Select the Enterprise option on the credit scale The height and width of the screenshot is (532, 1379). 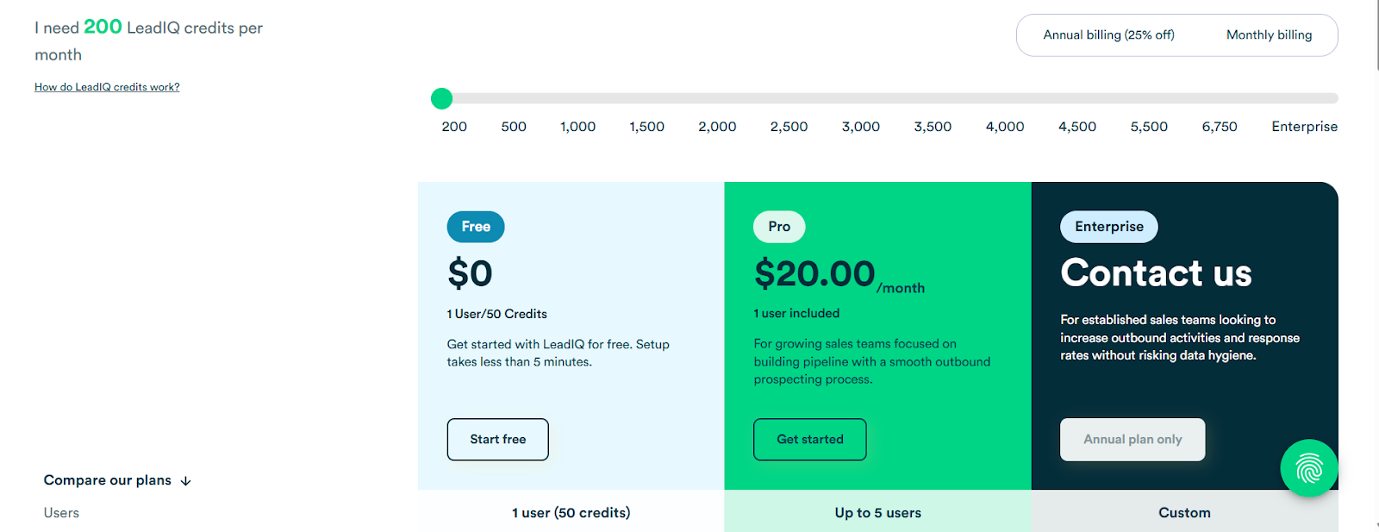(1304, 126)
